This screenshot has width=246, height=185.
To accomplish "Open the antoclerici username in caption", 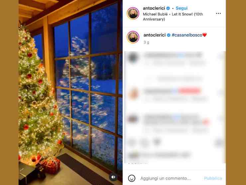I will click(155, 35).
